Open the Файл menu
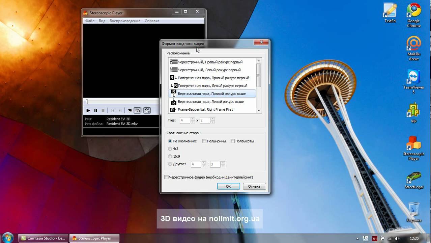The width and height of the screenshot is (431, 243). pyautogui.click(x=90, y=21)
